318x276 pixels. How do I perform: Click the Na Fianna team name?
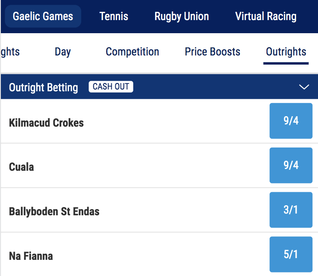click(31, 255)
